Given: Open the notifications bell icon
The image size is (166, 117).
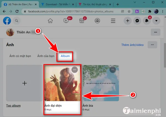Looking at the screenshot, I should [x=146, y=21].
